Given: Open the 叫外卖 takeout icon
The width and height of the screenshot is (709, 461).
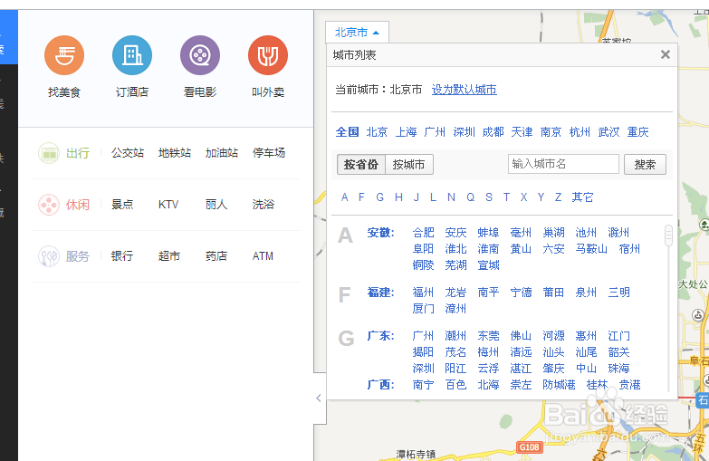Looking at the screenshot, I should 268,55.
